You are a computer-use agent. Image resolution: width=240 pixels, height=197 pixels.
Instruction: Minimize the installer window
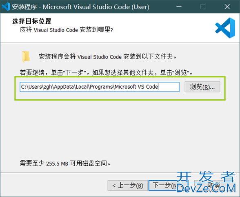179,7
